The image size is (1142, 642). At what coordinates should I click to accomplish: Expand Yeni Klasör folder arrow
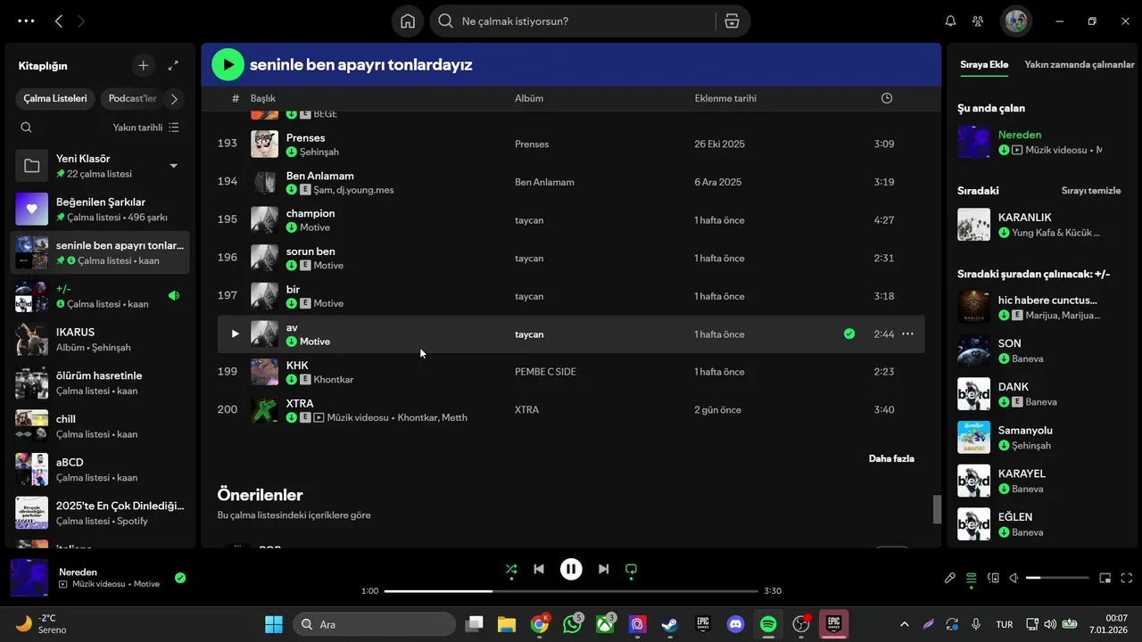pyautogui.click(x=174, y=166)
